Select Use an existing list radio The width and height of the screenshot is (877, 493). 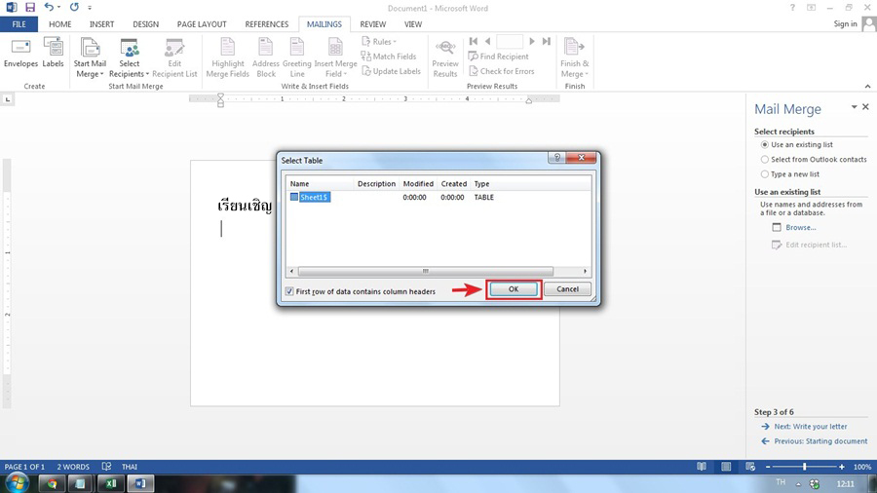coord(765,145)
